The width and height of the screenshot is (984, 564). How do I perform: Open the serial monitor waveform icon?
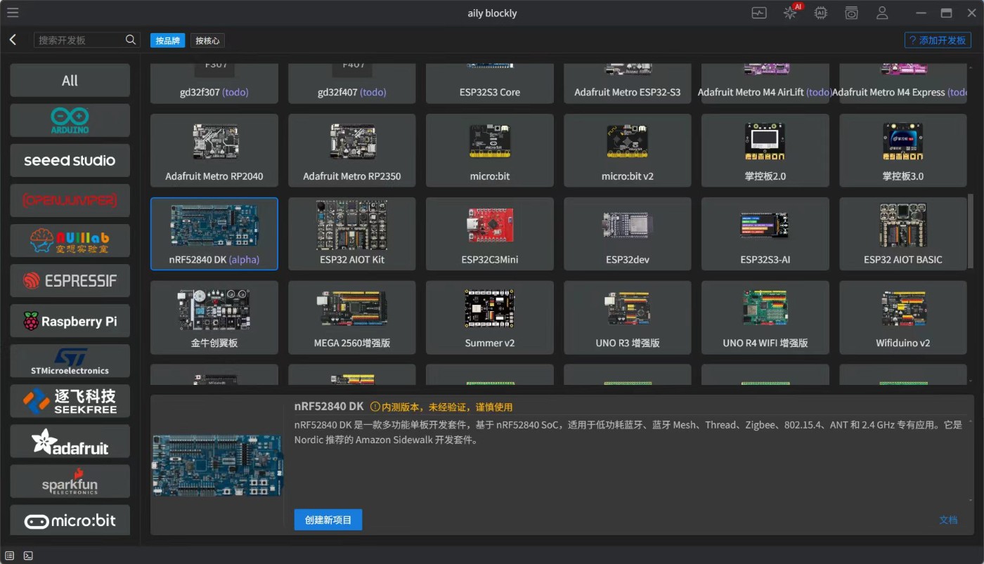pos(759,13)
